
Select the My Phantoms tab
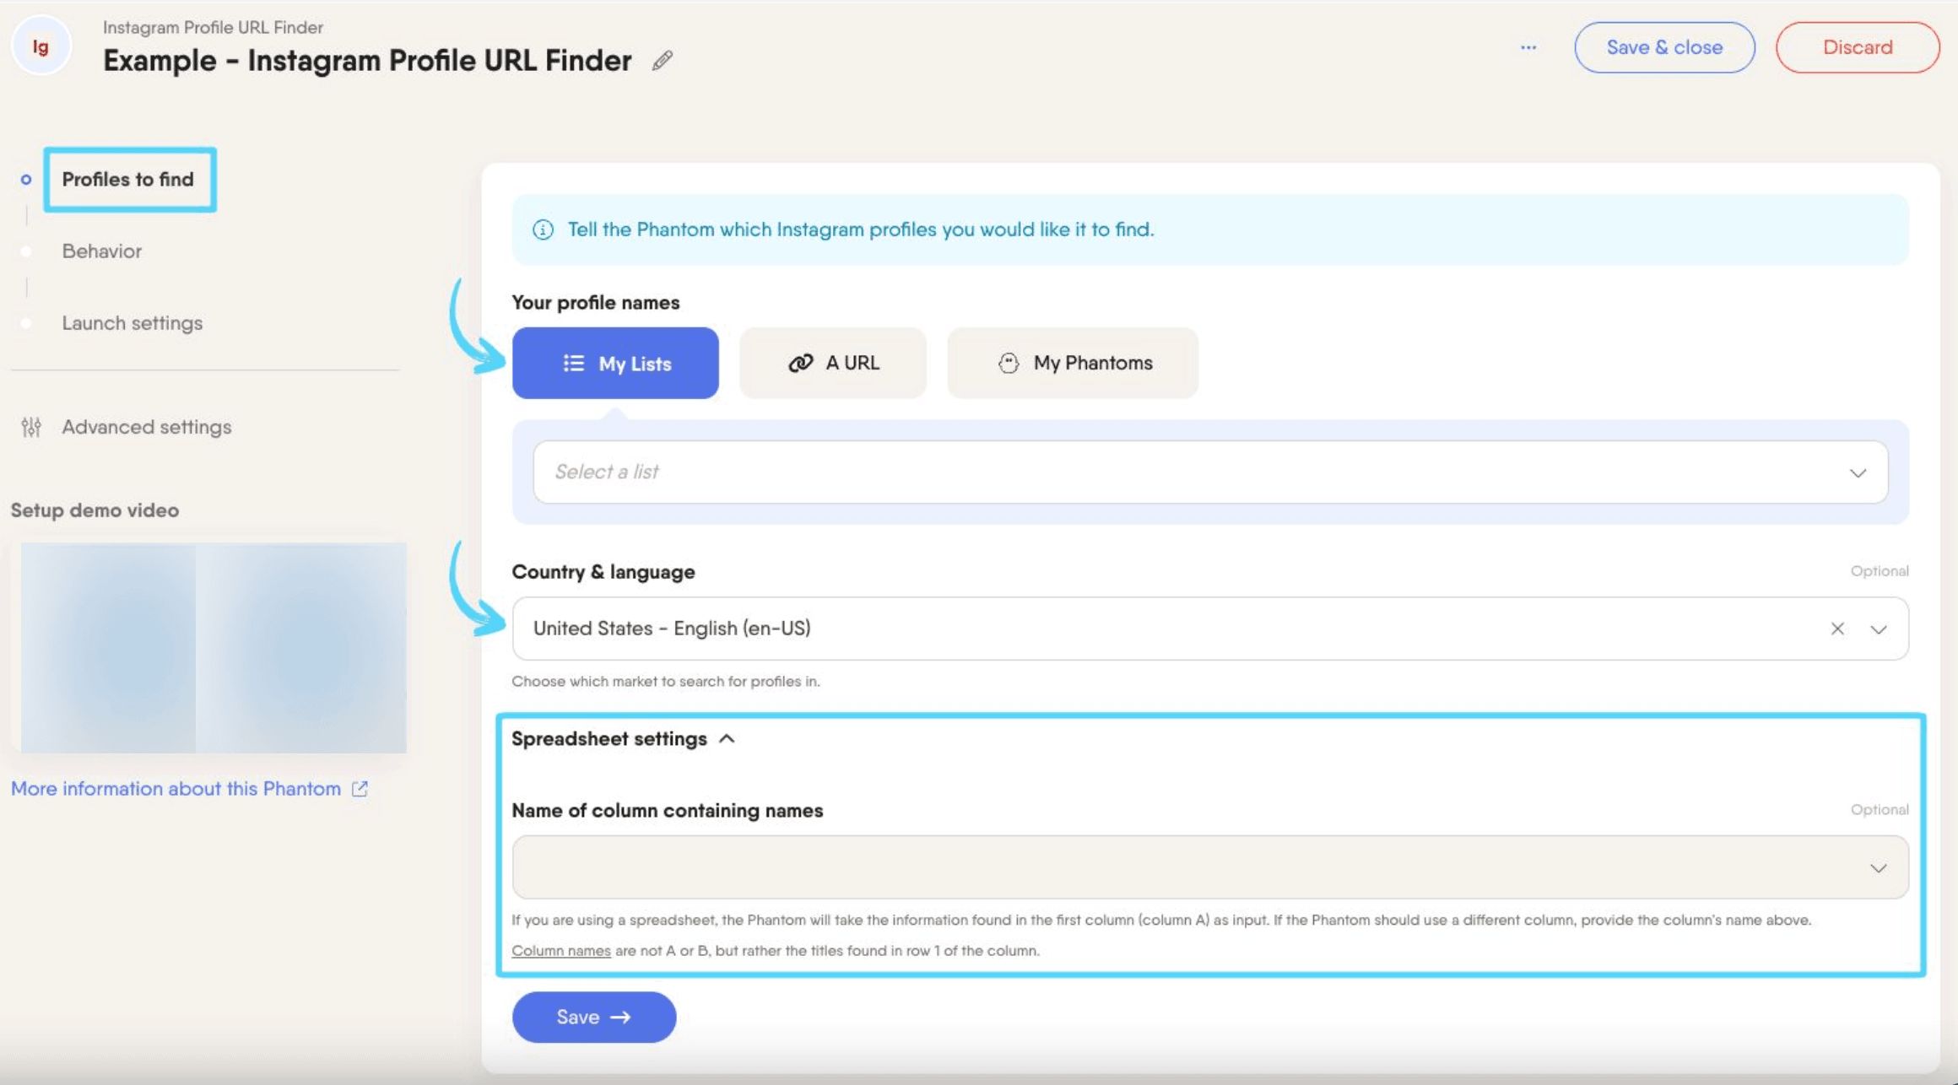pyautogui.click(x=1073, y=363)
